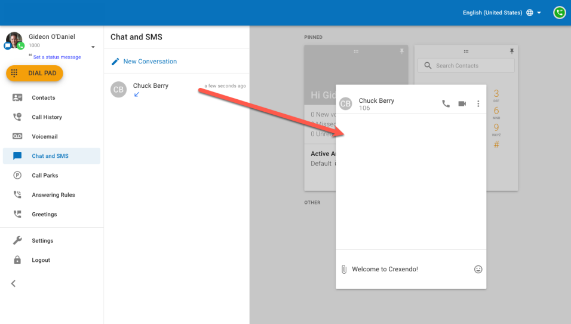Click the globe language icon
The image size is (571, 324).
530,13
